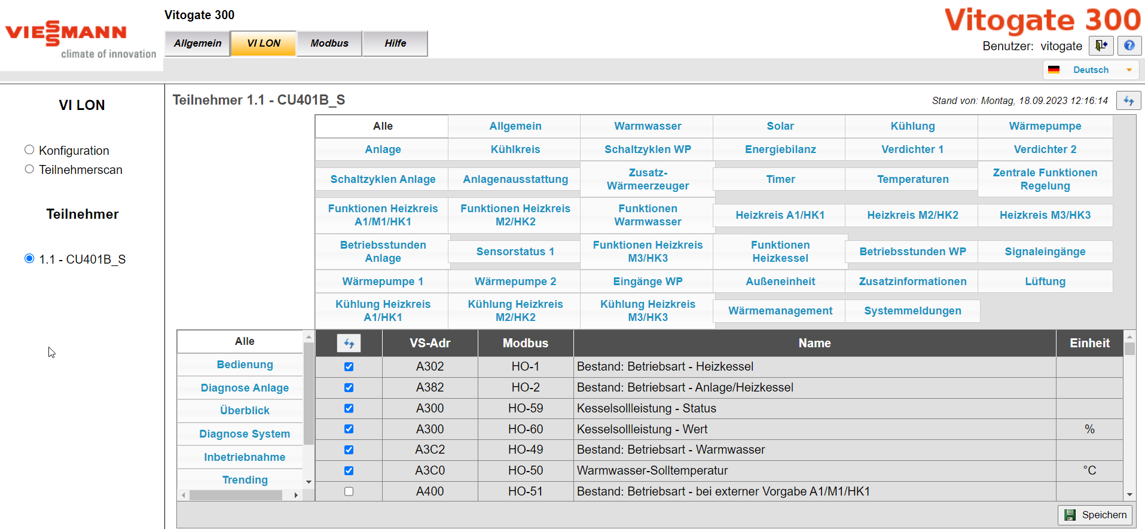The image size is (1145, 529).
Task: Click the A3C0 address cell
Action: point(430,470)
